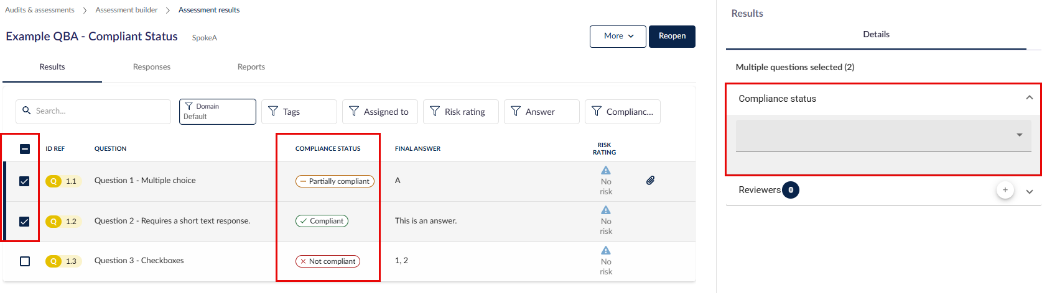Uncheck the Question 1 row checkbox
Viewport: 1047px width, 293px height.
[24, 181]
